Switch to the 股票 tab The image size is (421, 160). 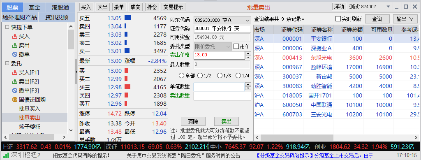pyautogui.click(x=12, y=7)
